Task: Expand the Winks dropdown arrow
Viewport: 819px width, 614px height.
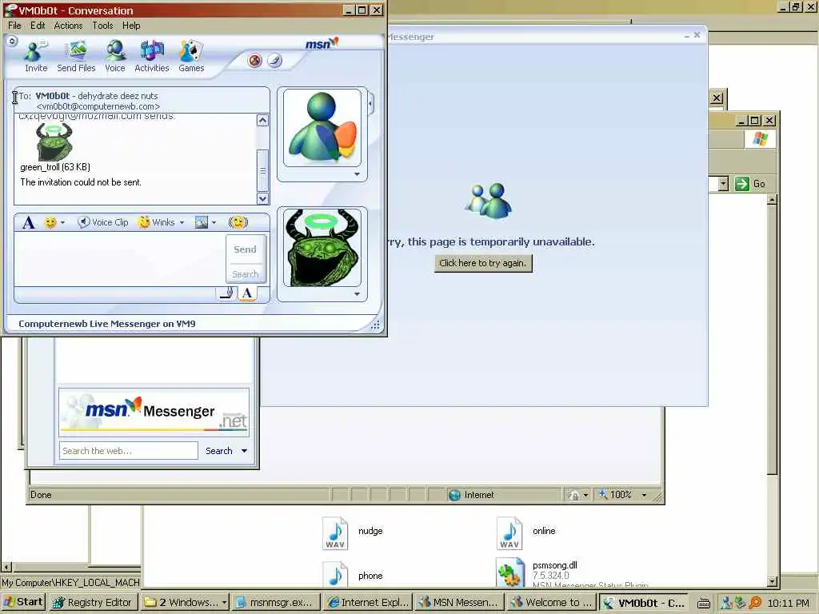Action: click(x=182, y=223)
